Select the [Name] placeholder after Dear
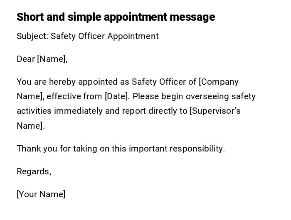This screenshot has height=220, width=291. click(52, 59)
